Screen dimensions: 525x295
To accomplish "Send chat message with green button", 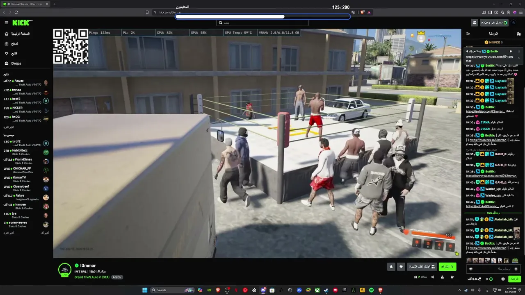I will pyautogui.click(x=514, y=279).
